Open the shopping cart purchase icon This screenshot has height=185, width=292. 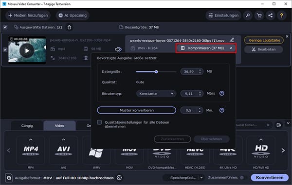tap(259, 16)
